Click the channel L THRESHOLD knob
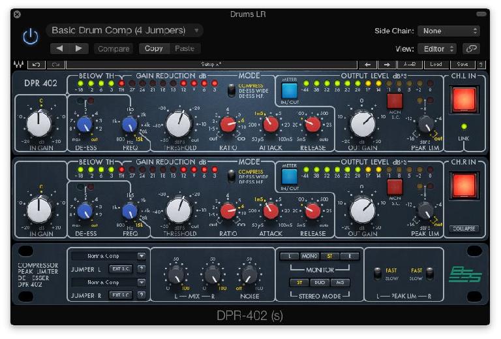The height and width of the screenshot is (339, 501). pyautogui.click(x=179, y=124)
